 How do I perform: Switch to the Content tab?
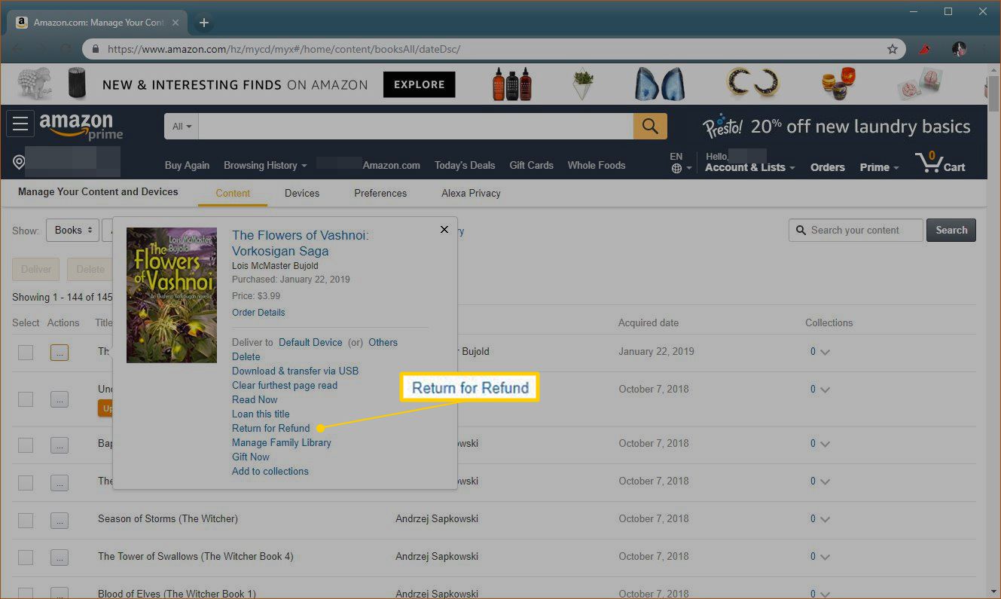pyautogui.click(x=233, y=193)
